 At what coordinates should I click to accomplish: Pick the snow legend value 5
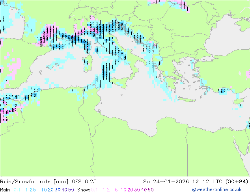pos(116,190)
